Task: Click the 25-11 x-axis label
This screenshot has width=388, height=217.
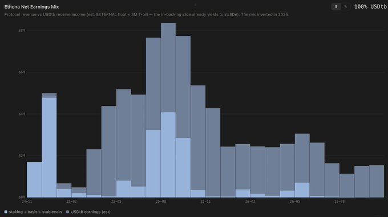Action: (205, 202)
